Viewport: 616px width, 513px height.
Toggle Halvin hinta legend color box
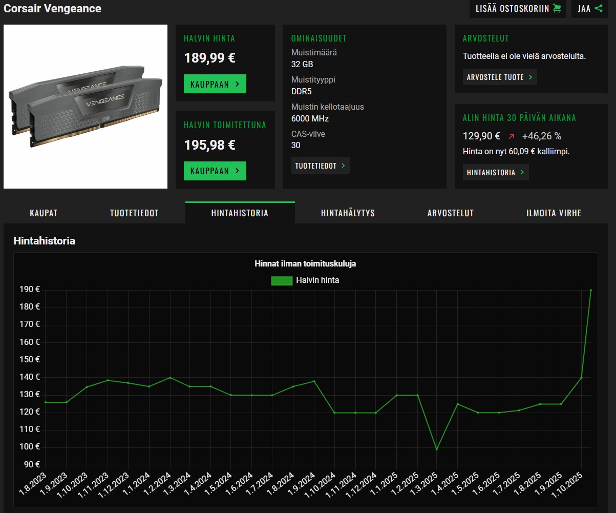pos(282,280)
